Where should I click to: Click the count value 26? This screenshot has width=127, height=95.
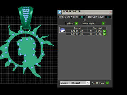[91, 34]
